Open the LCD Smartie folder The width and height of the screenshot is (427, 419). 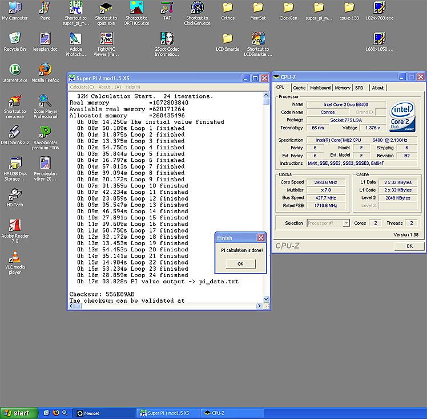pos(228,42)
